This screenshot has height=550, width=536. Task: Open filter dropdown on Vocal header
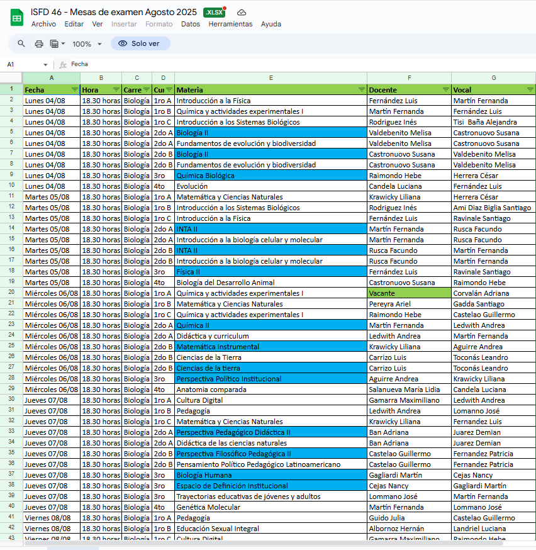point(530,90)
